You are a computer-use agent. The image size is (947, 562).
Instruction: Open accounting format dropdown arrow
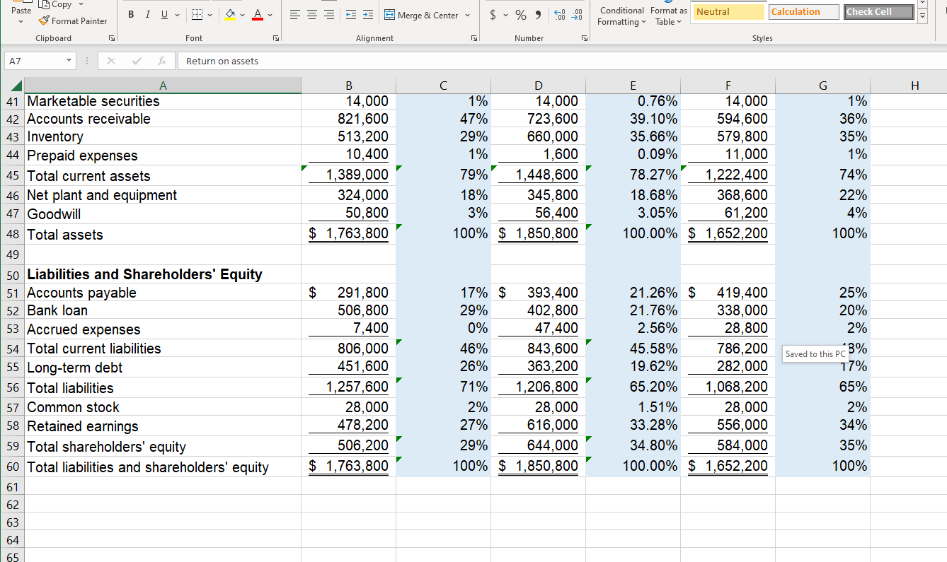tap(504, 15)
